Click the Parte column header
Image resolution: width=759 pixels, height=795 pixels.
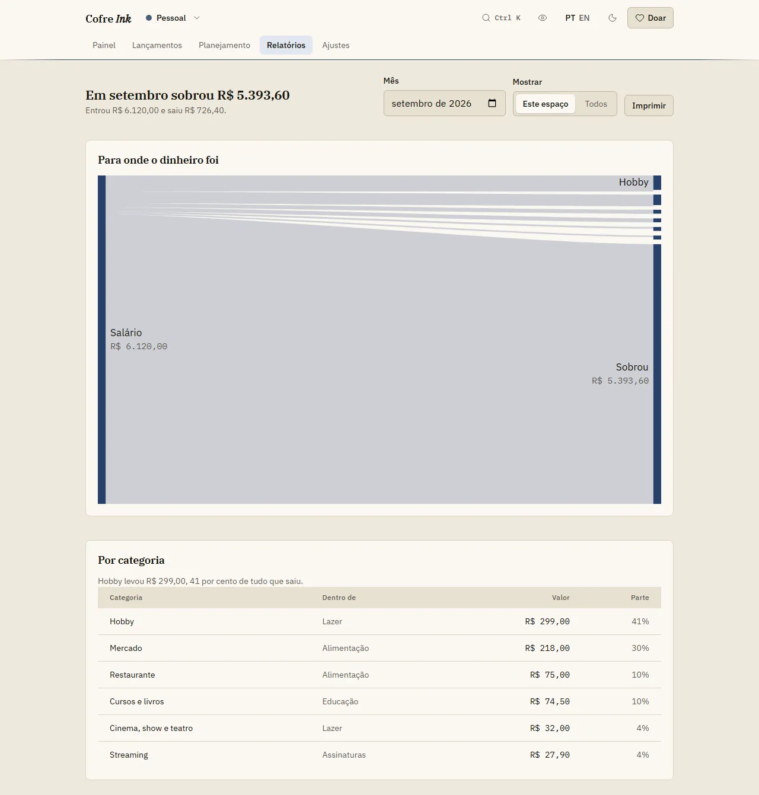(x=640, y=598)
